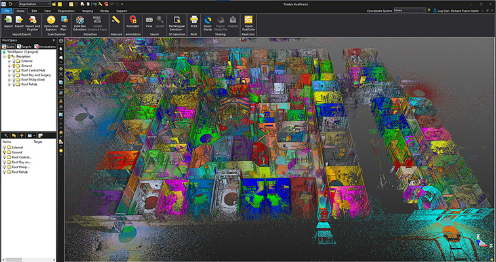496x262 pixels.
Task: Toggle the lightbulb visibility for External scan
Action: click(15, 61)
